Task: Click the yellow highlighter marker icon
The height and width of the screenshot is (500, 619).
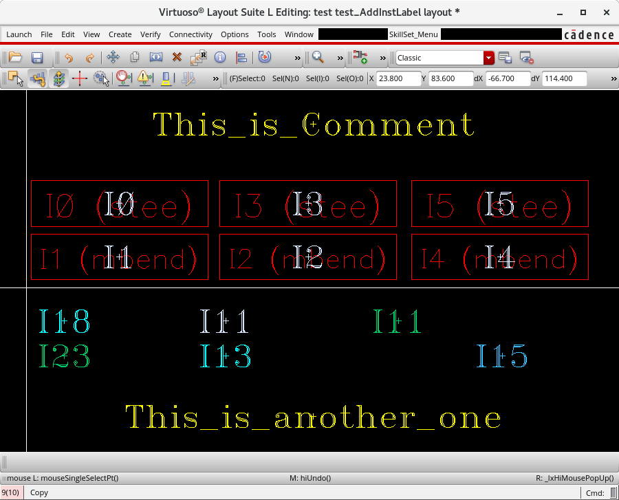Action: pyautogui.click(x=166, y=78)
